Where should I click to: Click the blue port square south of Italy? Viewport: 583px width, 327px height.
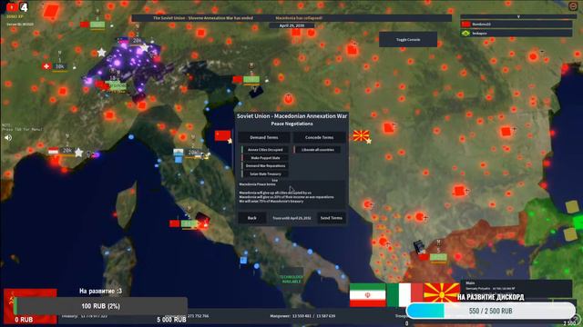[x=243, y=261]
